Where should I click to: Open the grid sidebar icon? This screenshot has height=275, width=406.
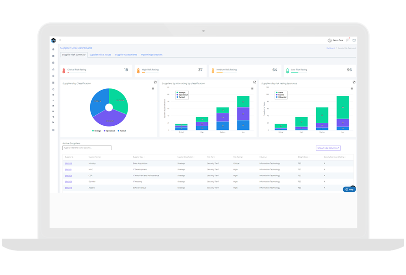tap(53, 83)
